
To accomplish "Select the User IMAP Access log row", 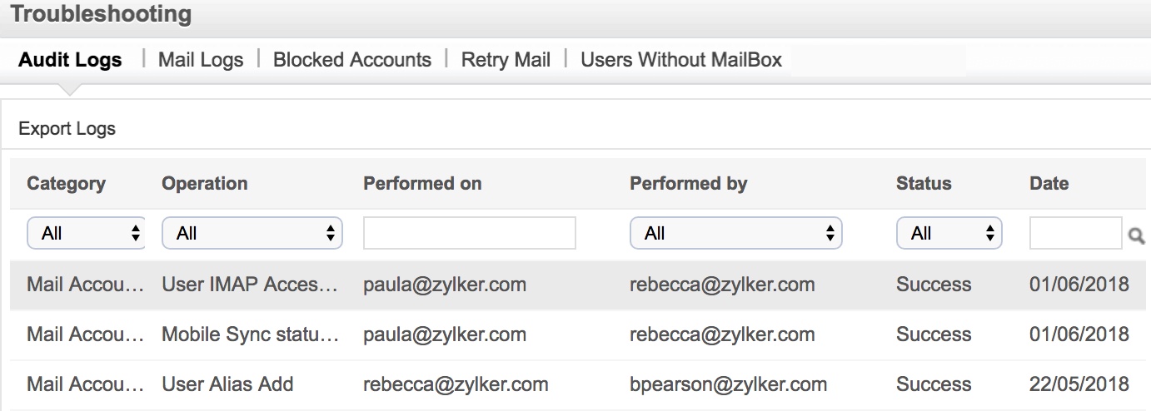I will coord(580,285).
